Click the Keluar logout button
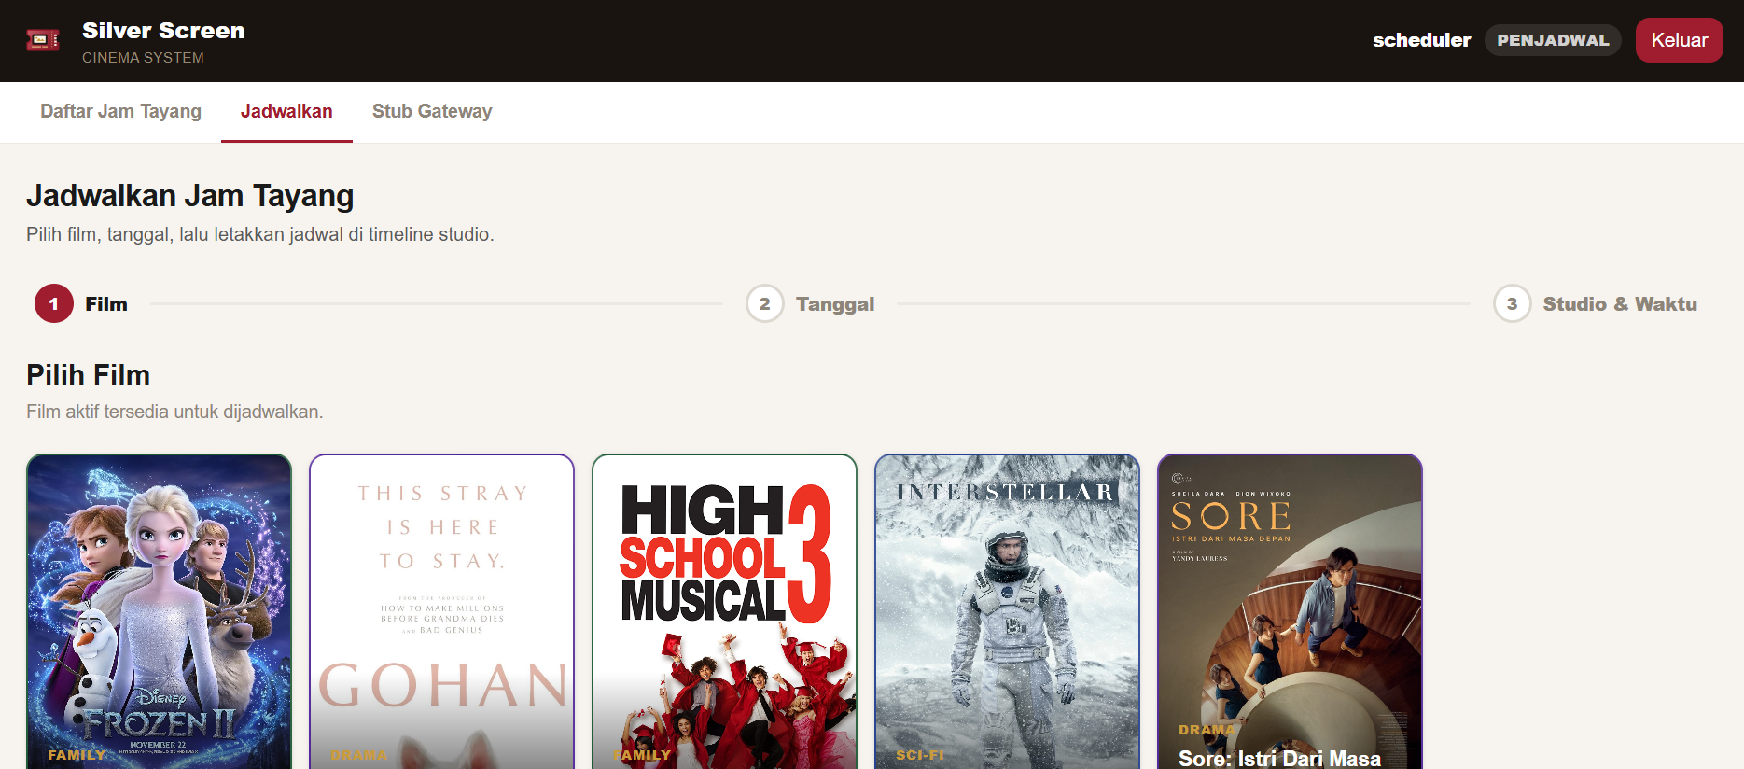Image resolution: width=1744 pixels, height=769 pixels. [1679, 40]
